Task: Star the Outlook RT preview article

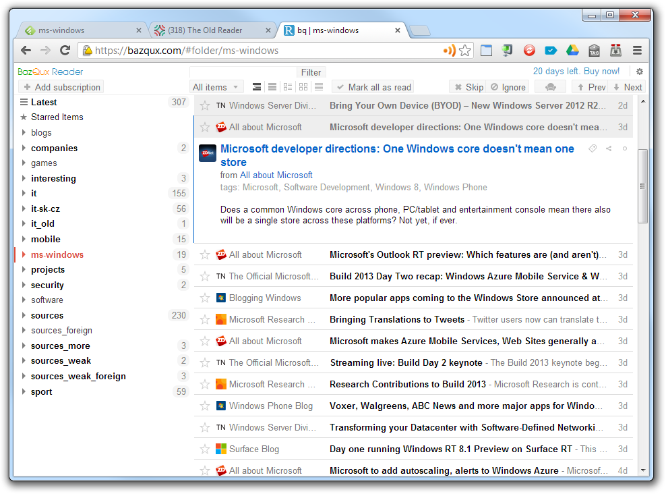Action: [x=205, y=254]
